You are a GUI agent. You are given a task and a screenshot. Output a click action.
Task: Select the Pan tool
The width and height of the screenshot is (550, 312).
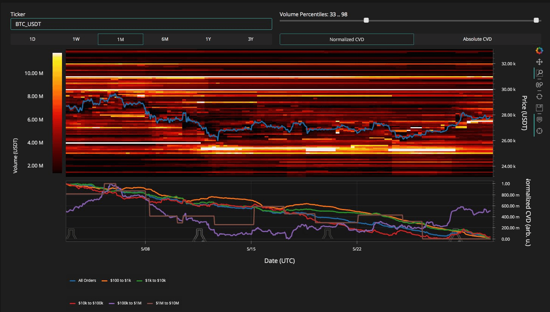click(539, 62)
